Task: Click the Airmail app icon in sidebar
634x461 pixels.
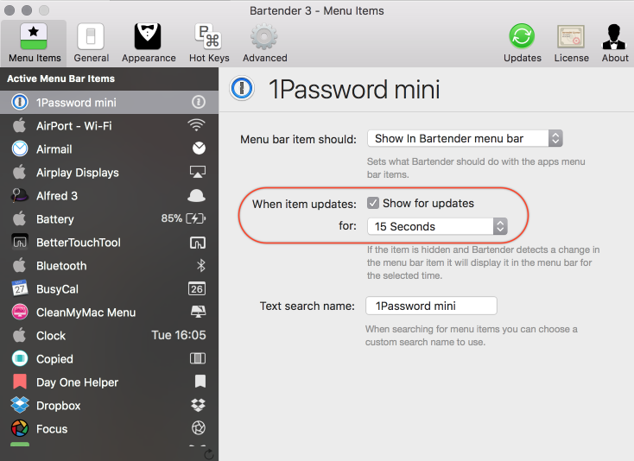Action: [x=20, y=148]
